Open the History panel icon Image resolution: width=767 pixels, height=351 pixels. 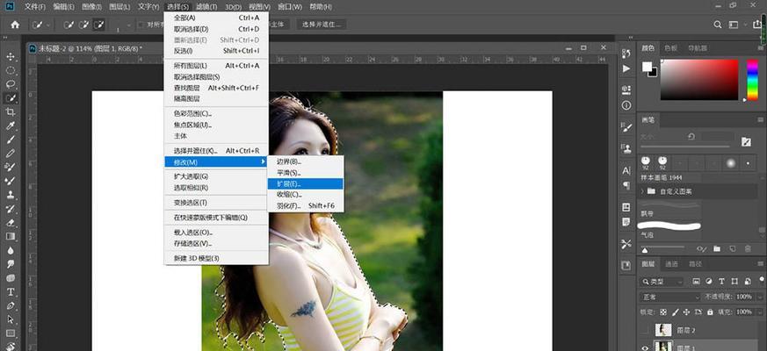tap(626, 53)
